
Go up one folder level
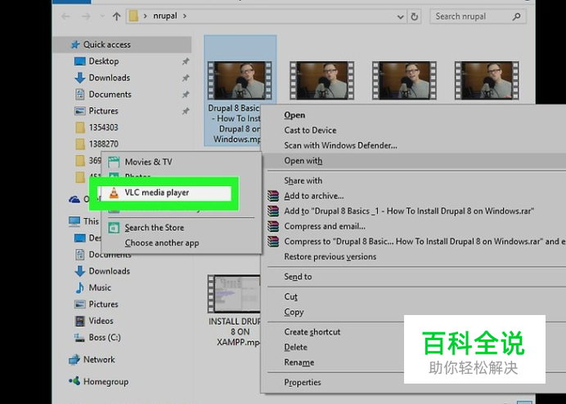click(x=116, y=16)
